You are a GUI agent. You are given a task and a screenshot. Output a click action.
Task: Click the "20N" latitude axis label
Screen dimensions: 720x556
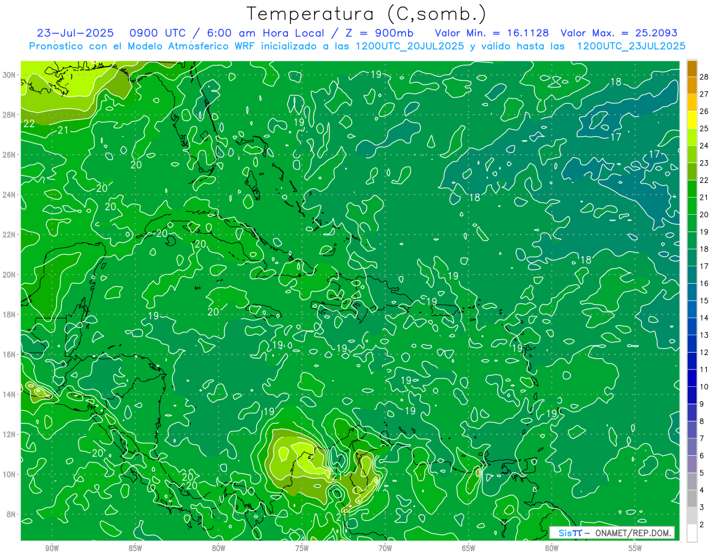click(x=10, y=275)
